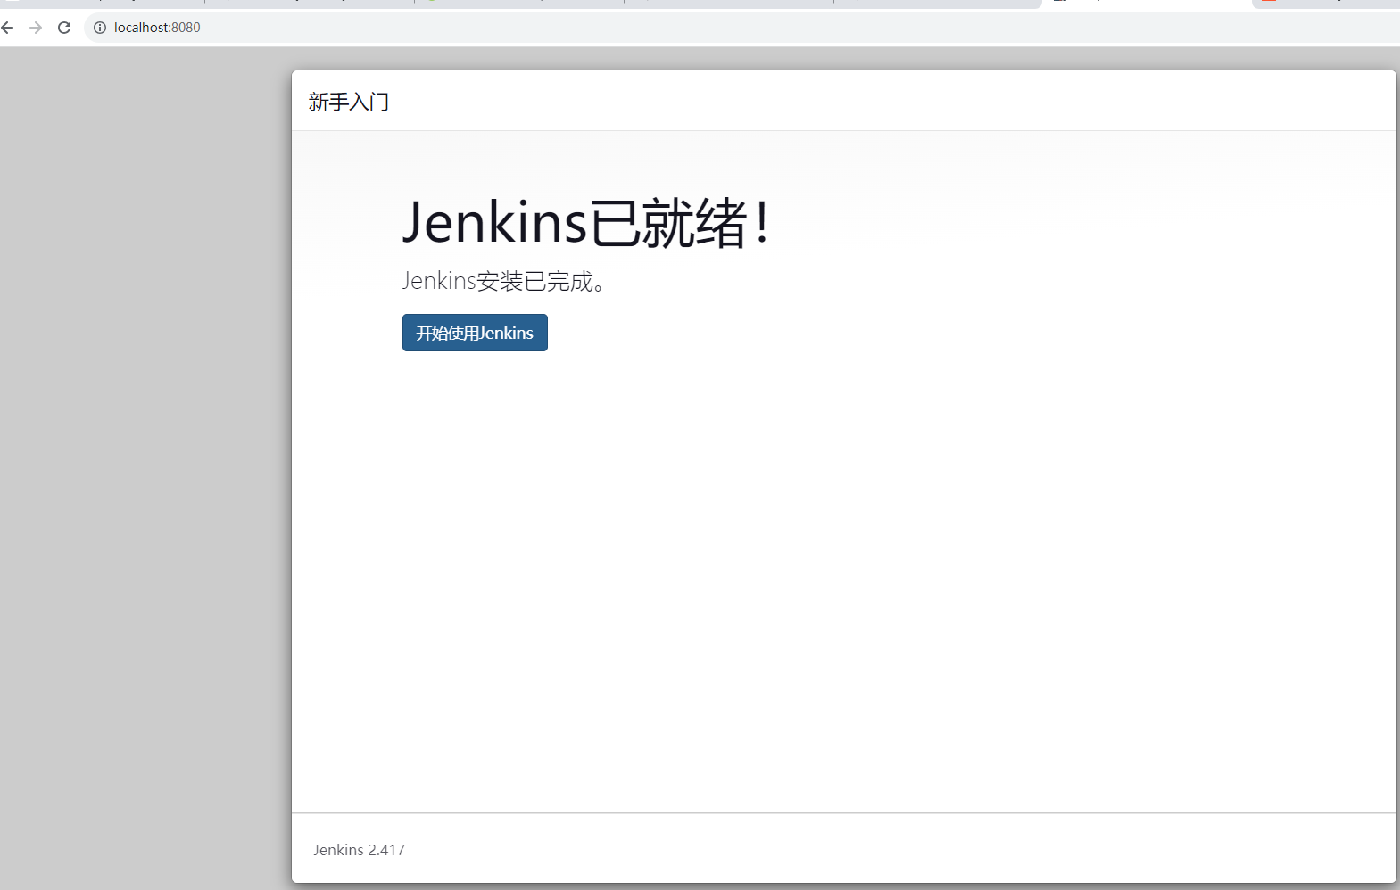Screen dimensions: 1400x890
Task: Click the browser forward arrow
Action: [x=36, y=28]
